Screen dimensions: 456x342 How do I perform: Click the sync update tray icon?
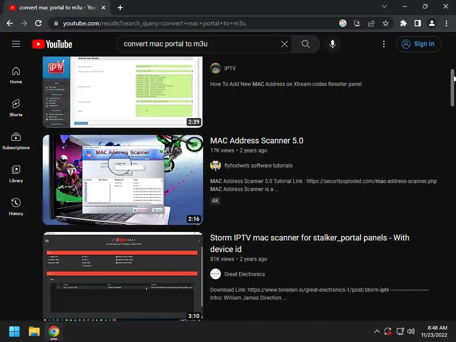point(388,331)
